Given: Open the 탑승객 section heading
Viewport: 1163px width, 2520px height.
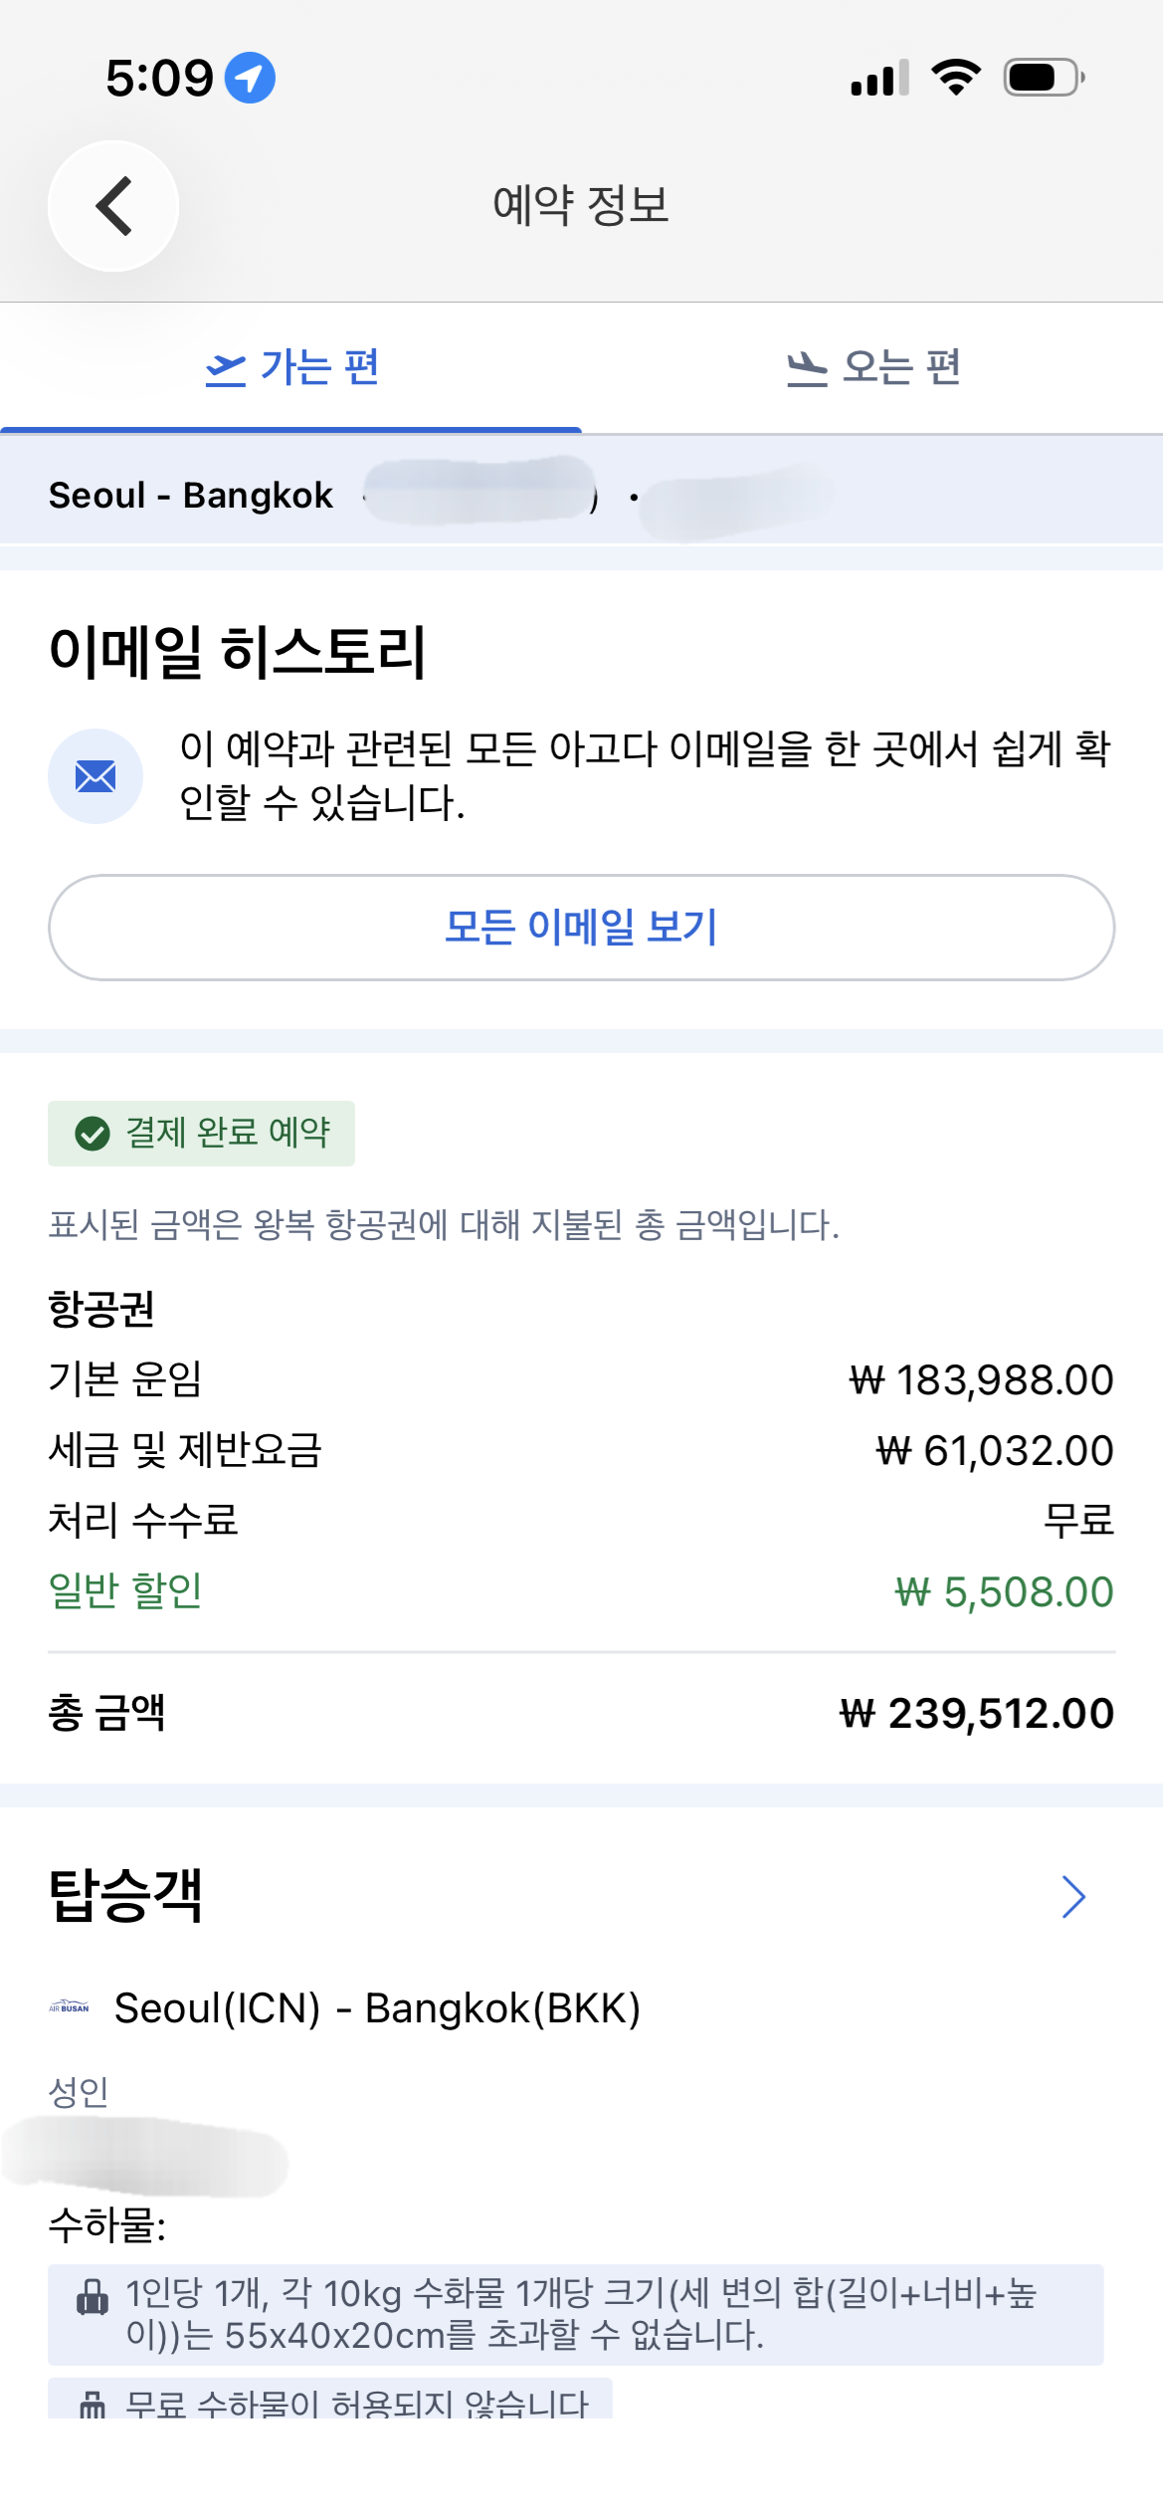Looking at the screenshot, I should (x=126, y=1895).
